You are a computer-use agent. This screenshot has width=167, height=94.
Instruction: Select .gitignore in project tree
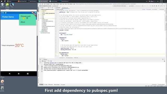45,22
